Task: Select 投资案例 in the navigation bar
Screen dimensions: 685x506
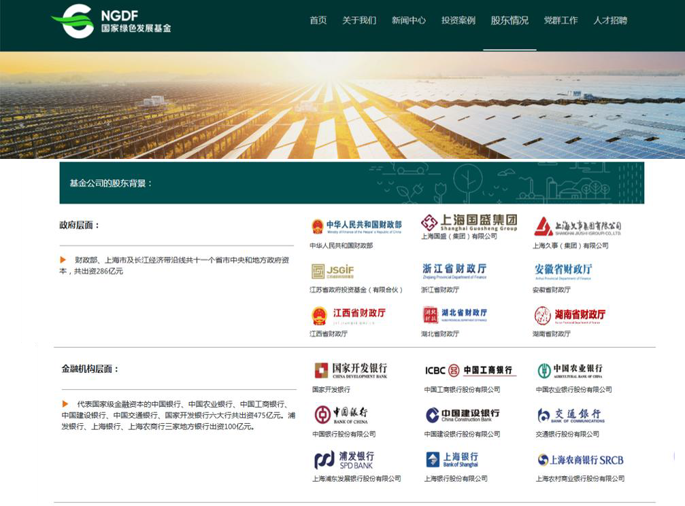Action: click(x=458, y=20)
